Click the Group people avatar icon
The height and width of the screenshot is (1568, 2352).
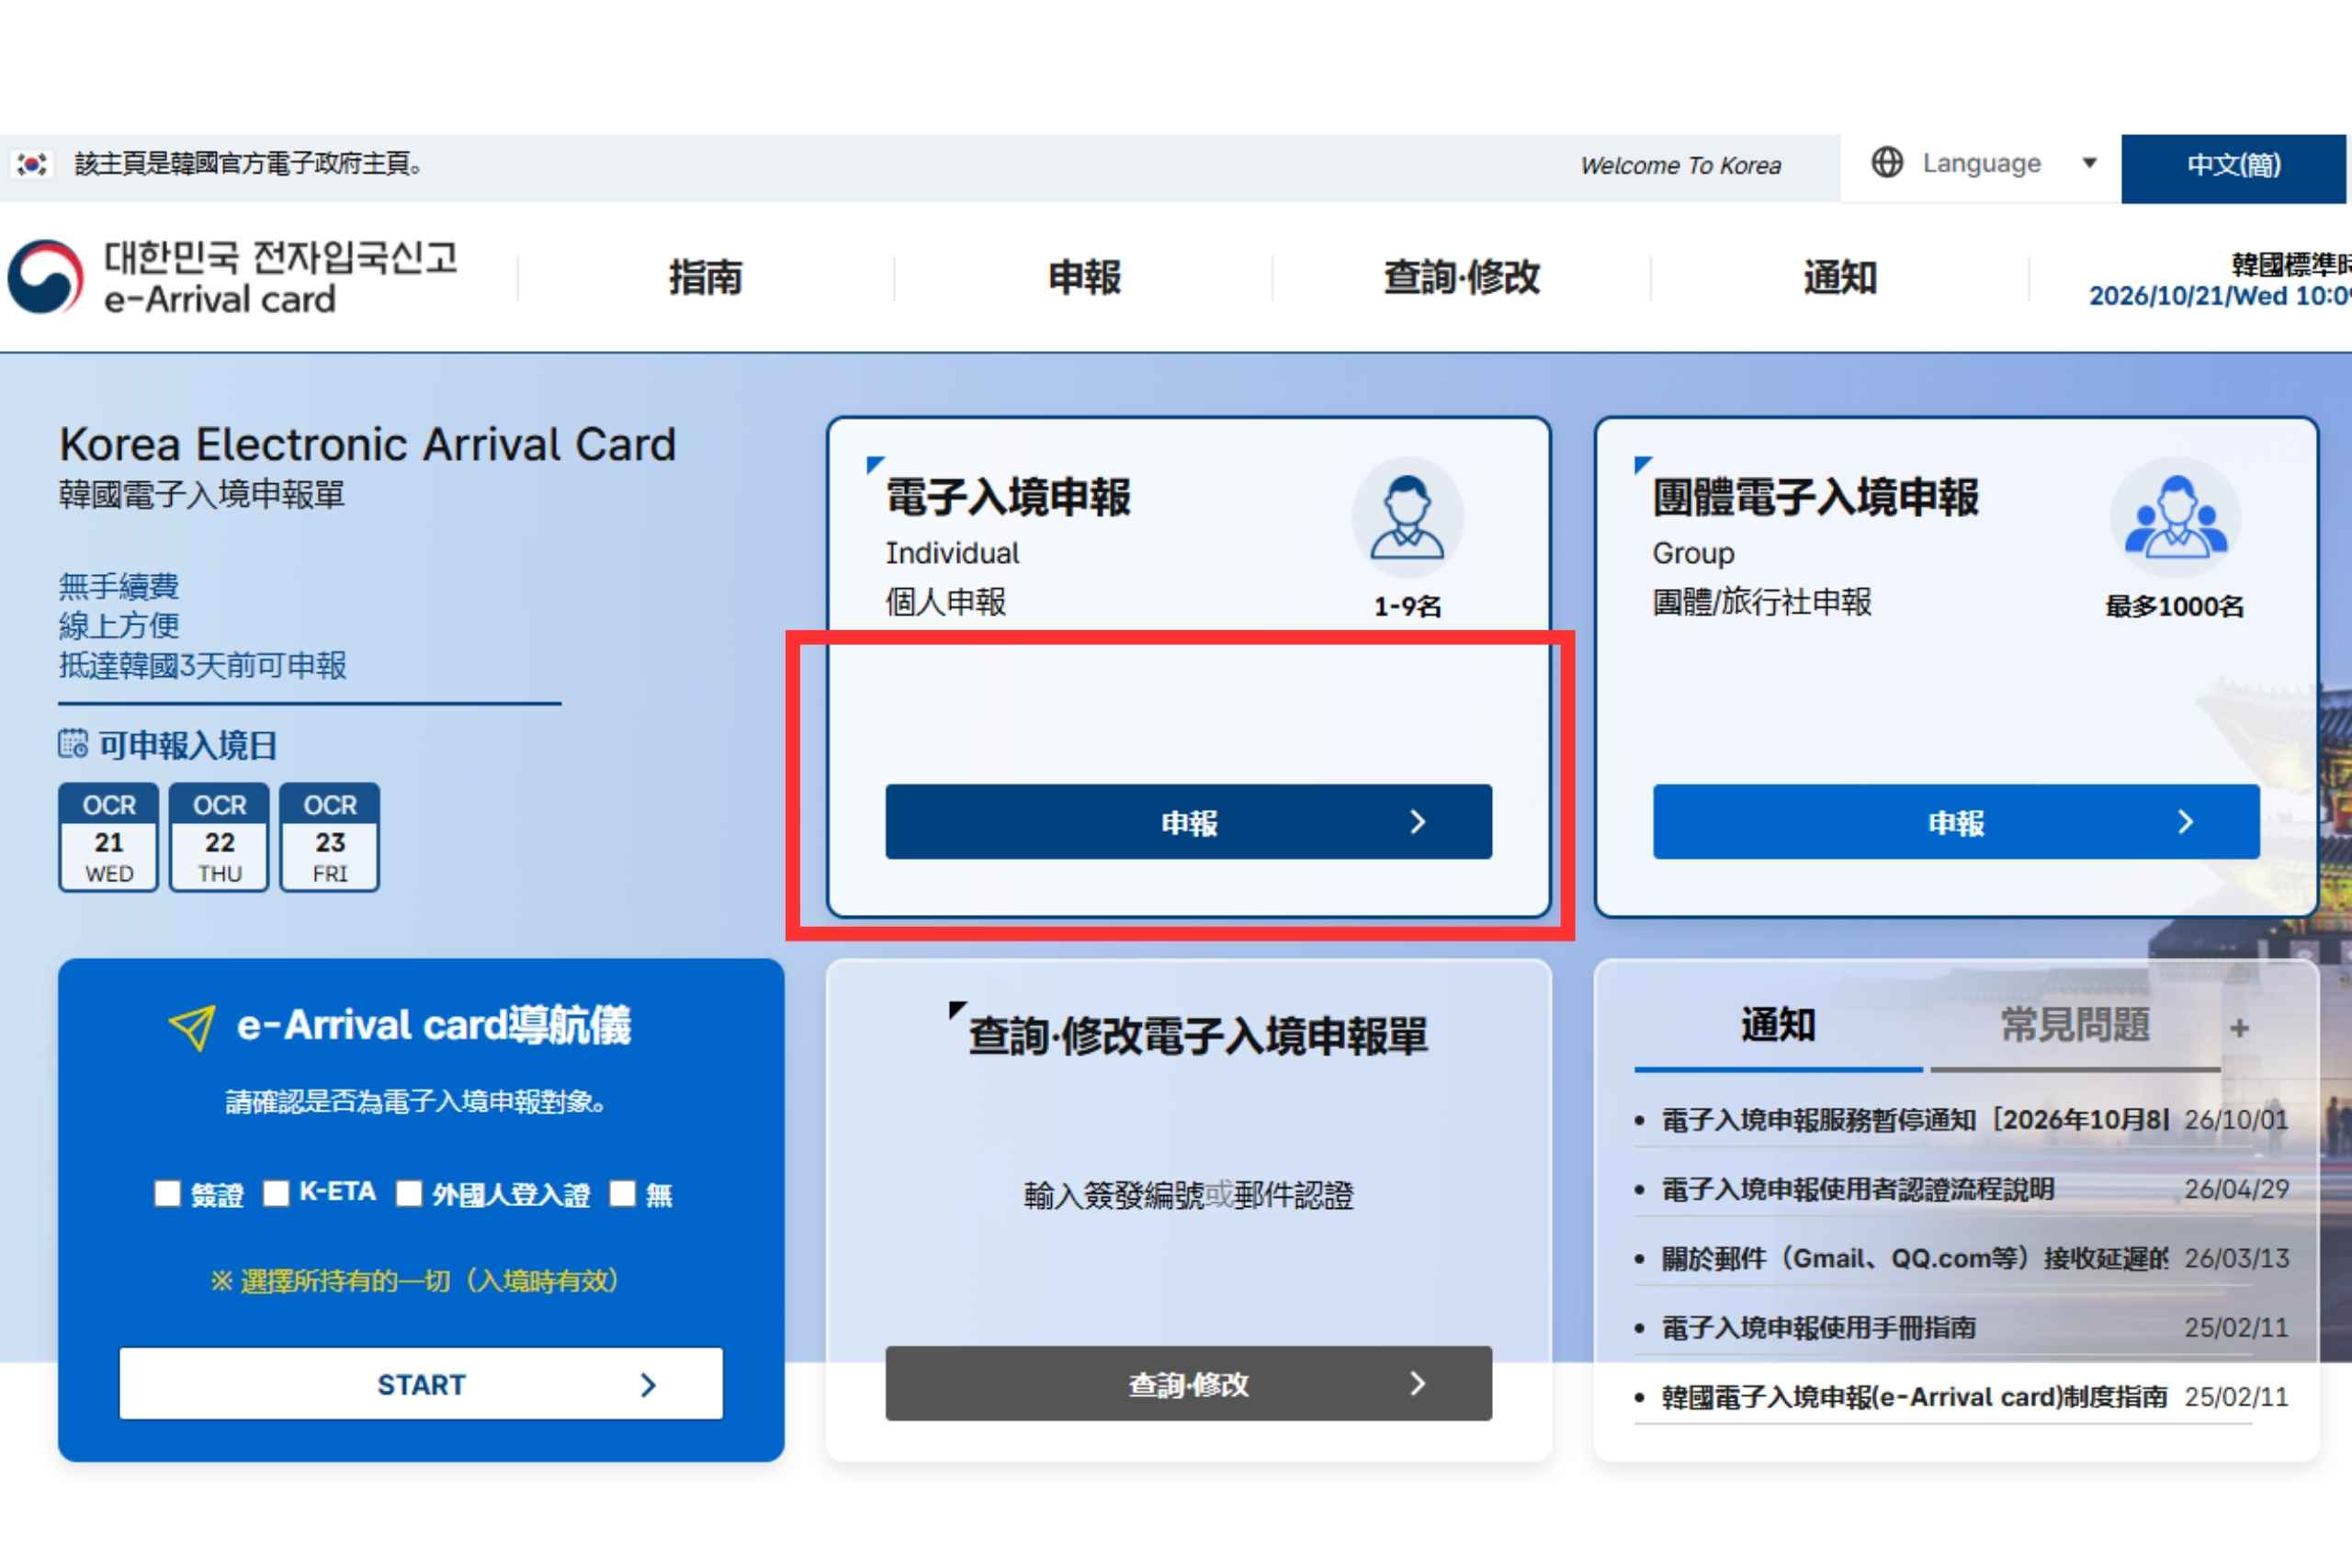(x=2175, y=517)
